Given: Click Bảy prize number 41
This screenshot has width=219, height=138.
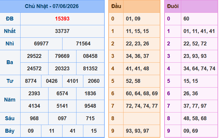Looking at the screenshot, I should click(x=73, y=131).
